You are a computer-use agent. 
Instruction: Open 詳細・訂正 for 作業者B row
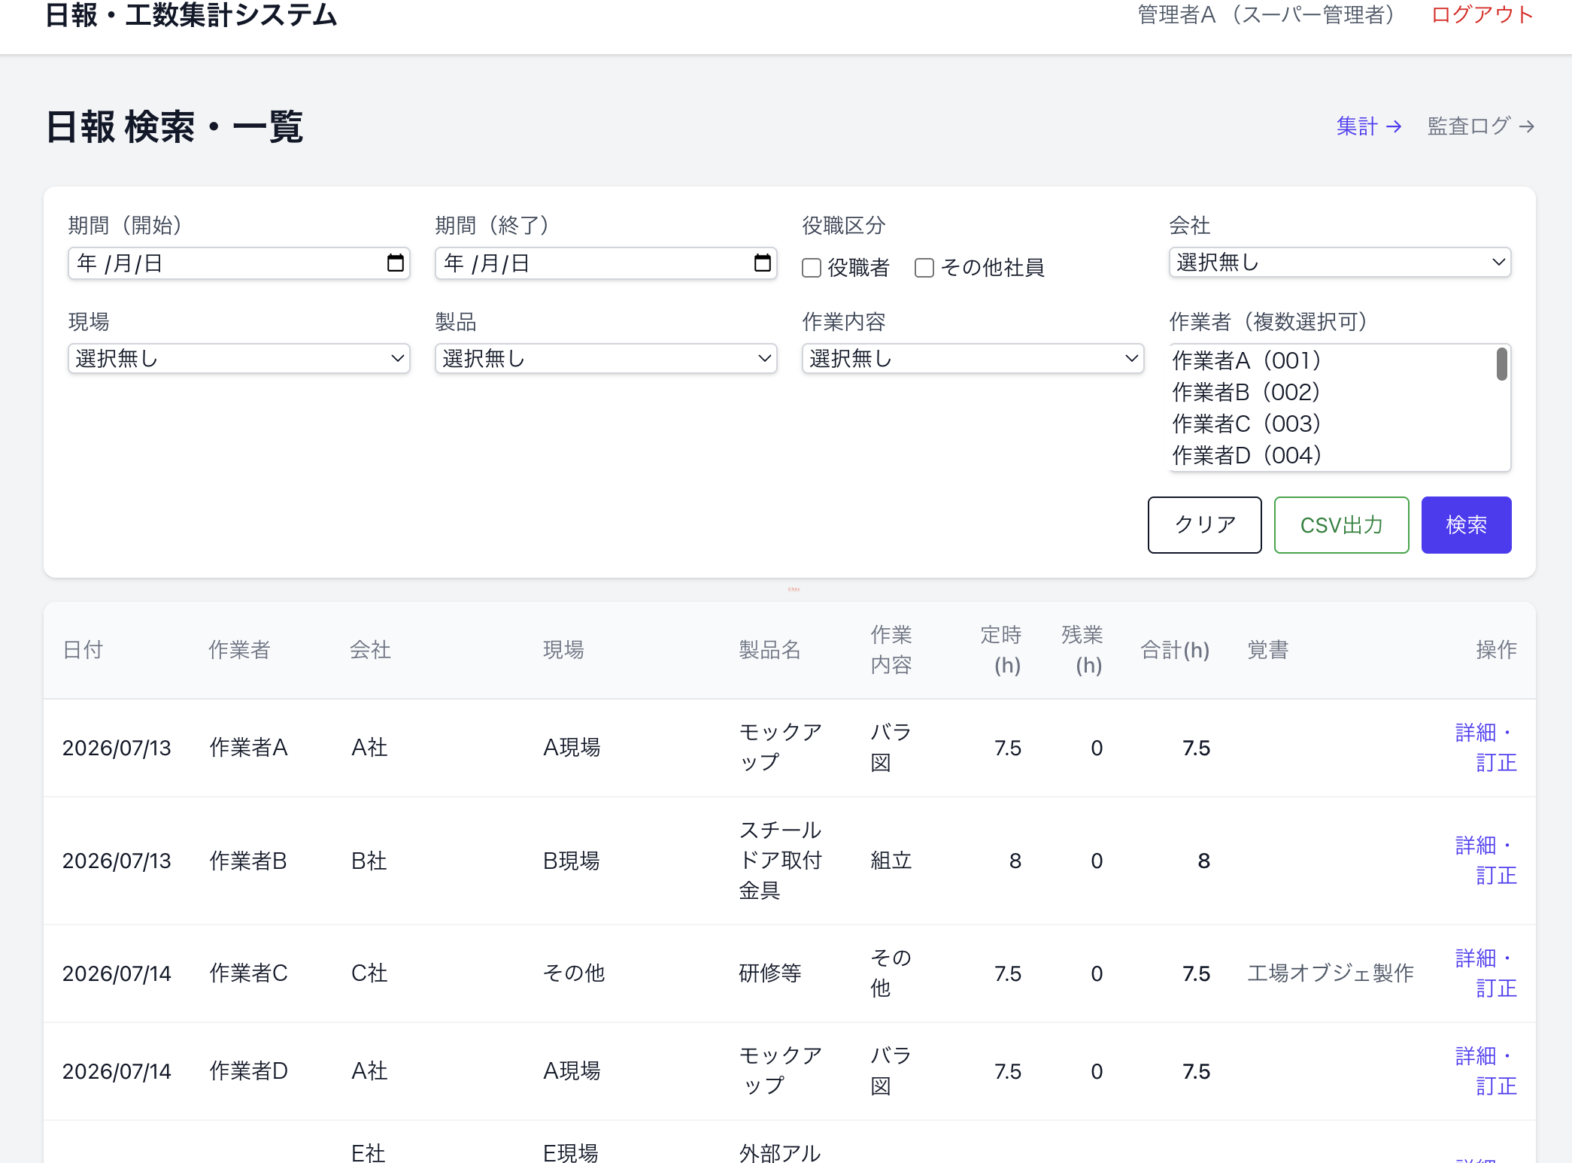[1486, 861]
